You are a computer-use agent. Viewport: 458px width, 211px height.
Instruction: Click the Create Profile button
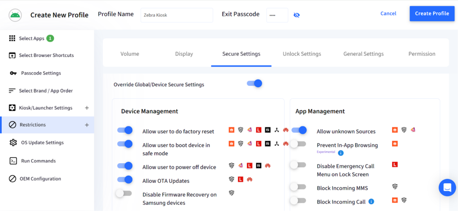point(432,14)
